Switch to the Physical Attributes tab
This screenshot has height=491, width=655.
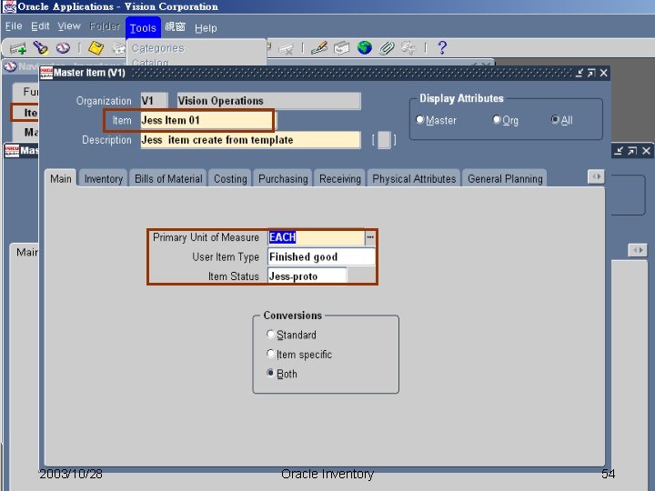414,179
